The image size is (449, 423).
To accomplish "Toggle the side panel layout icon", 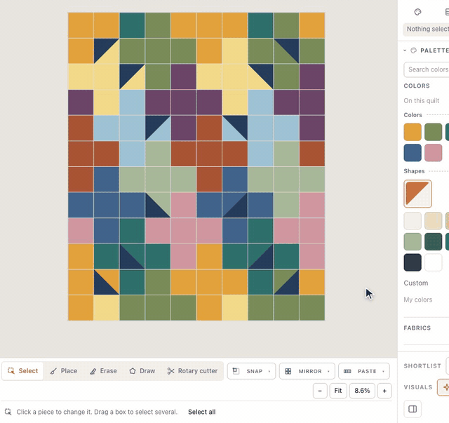I will [x=413, y=409].
